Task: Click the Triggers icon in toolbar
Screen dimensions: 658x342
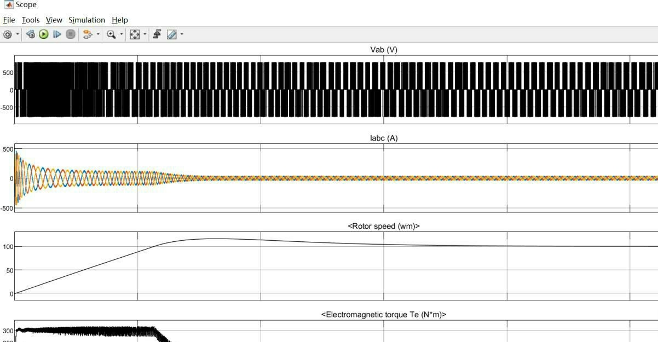Action: tap(157, 34)
